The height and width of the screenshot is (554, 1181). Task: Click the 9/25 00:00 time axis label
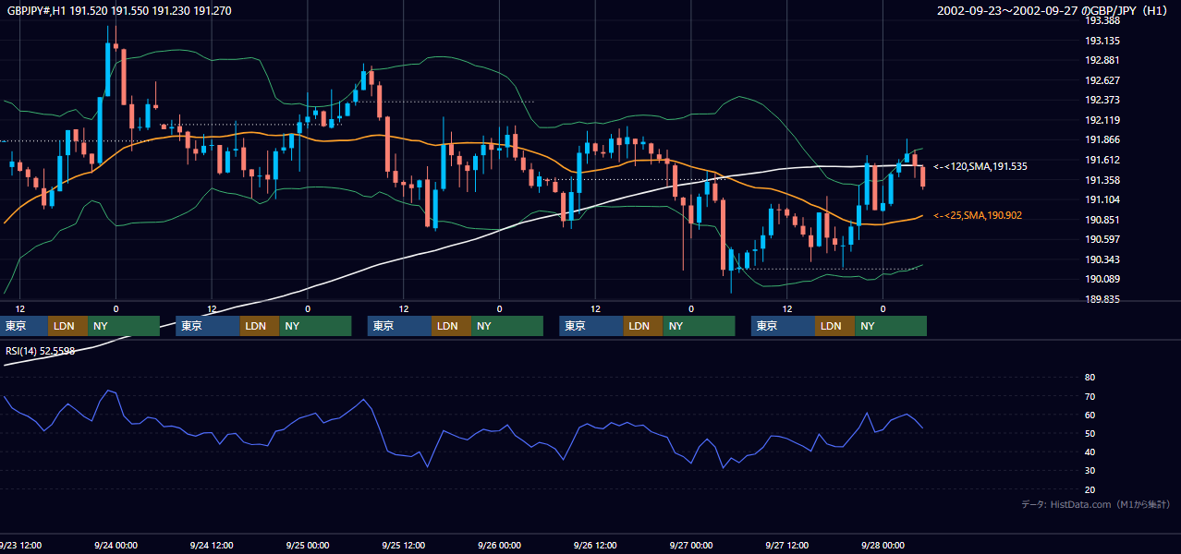(x=307, y=545)
